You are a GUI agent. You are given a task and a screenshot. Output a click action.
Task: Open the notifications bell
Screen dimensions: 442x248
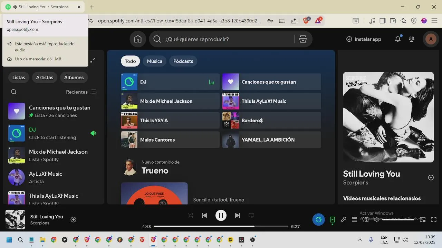[398, 39]
